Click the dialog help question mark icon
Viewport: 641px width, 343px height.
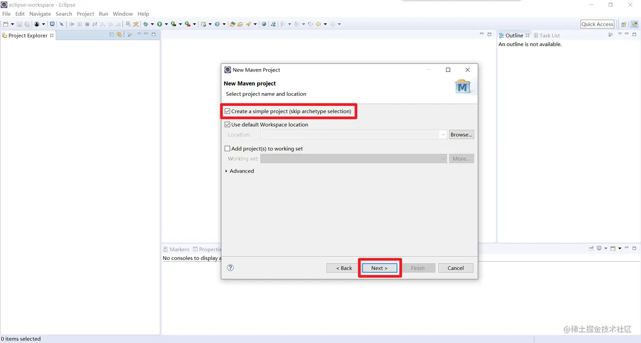[231, 268]
